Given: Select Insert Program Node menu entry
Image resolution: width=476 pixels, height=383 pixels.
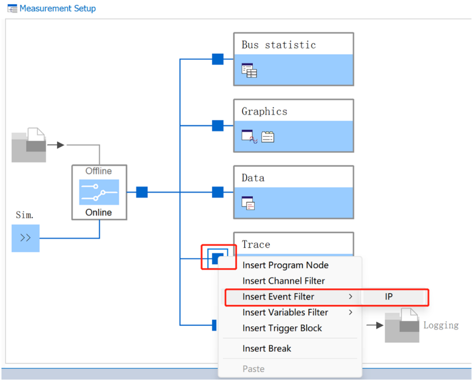Looking at the screenshot, I should click(285, 265).
